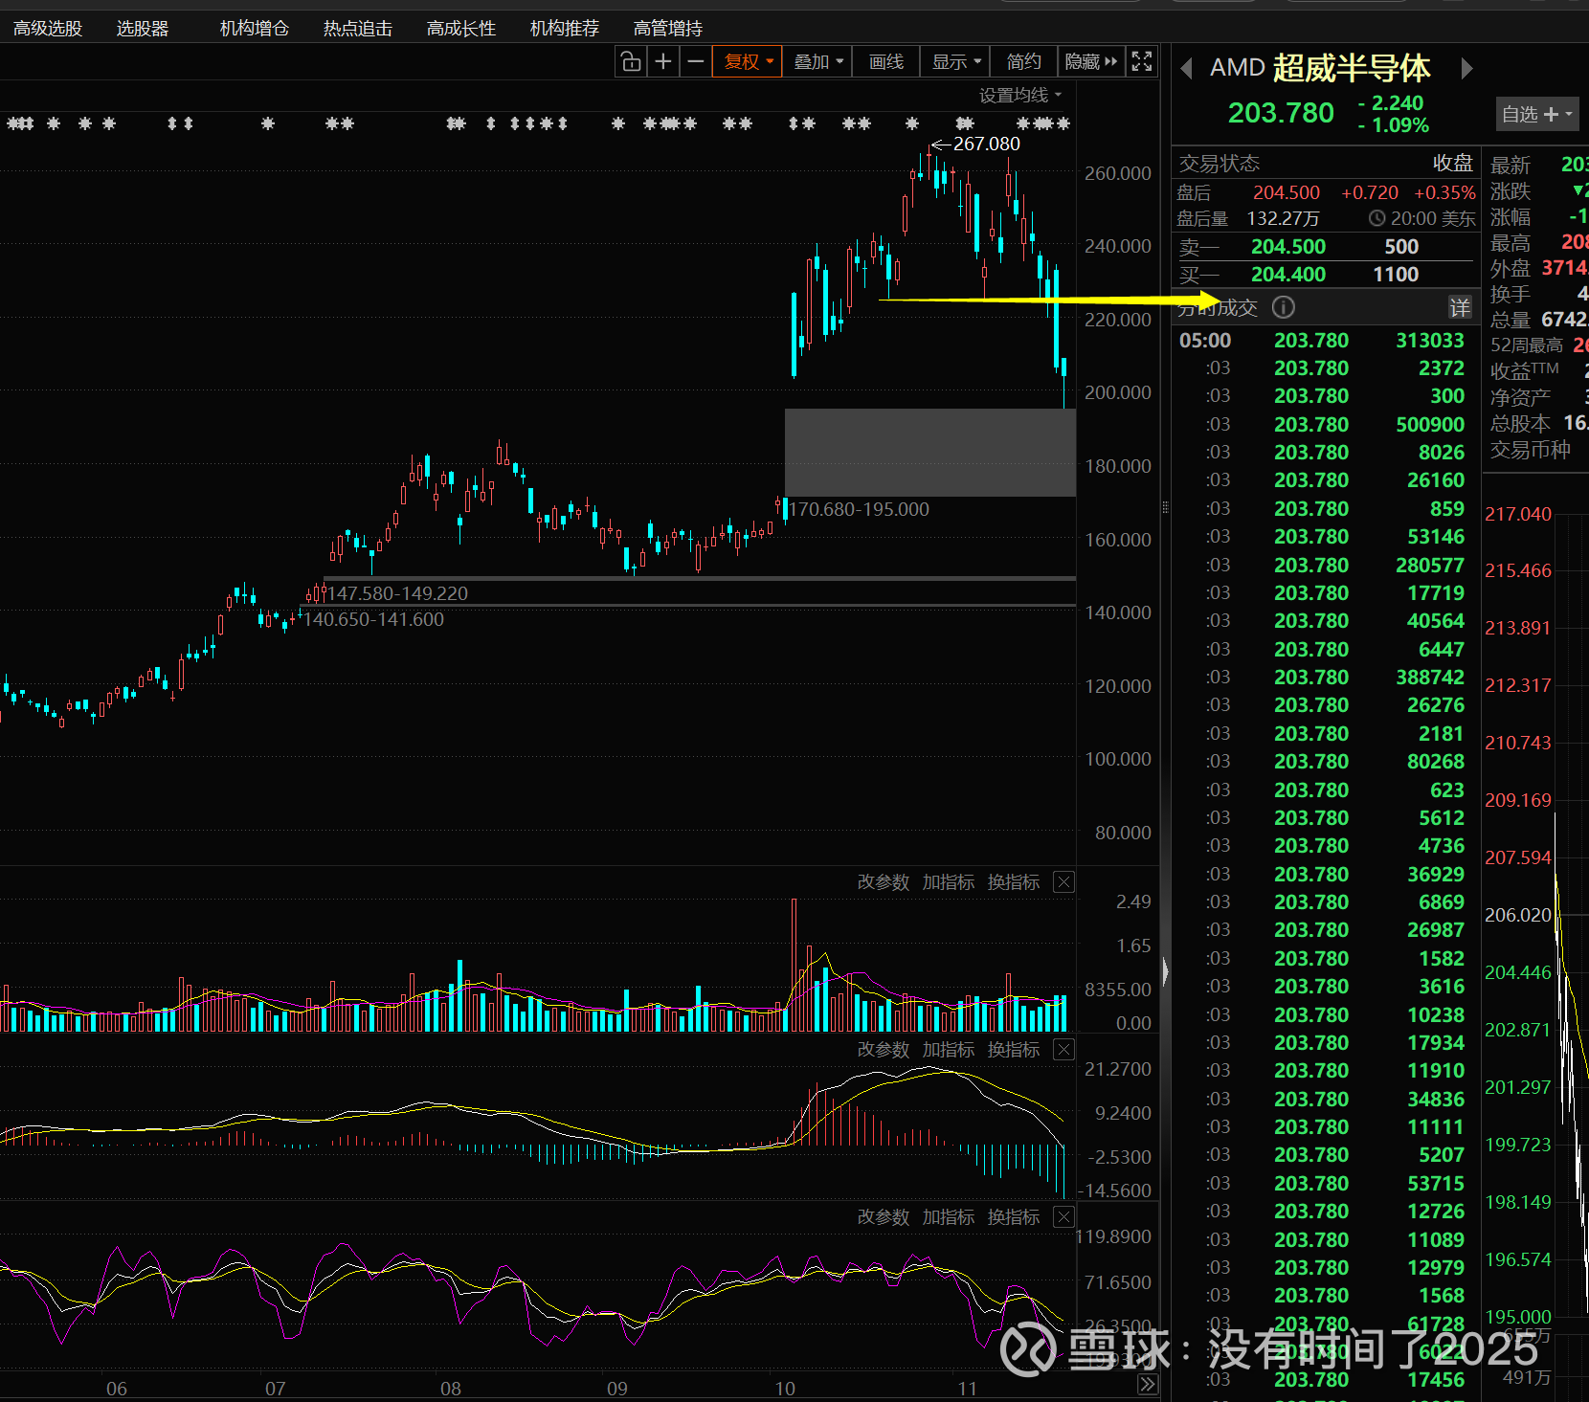Click 交易状态 收盘 status row

[x=1326, y=164]
